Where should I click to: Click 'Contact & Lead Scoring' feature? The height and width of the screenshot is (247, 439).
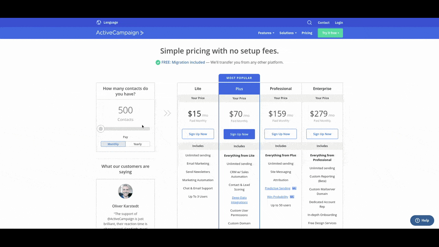point(239,187)
